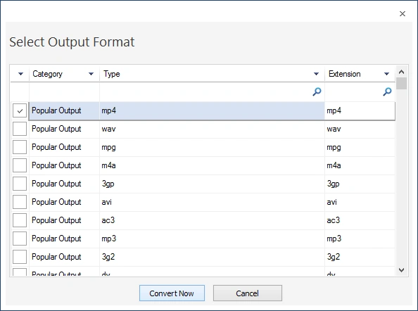Screen dimensions: 418x311
Task: Tick the mpg output checkbox
Action: [20, 147]
